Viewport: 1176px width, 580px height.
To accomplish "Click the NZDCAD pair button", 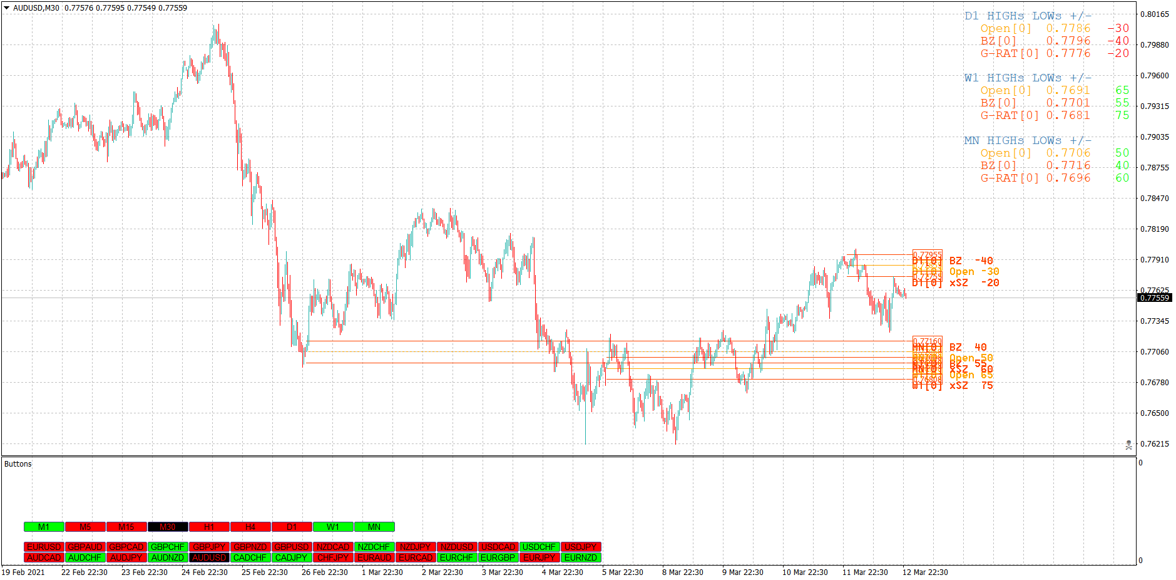I will click(333, 547).
